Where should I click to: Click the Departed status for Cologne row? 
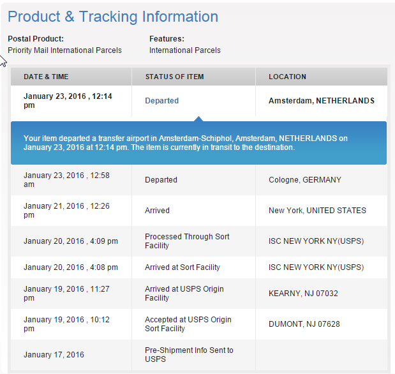161,180
